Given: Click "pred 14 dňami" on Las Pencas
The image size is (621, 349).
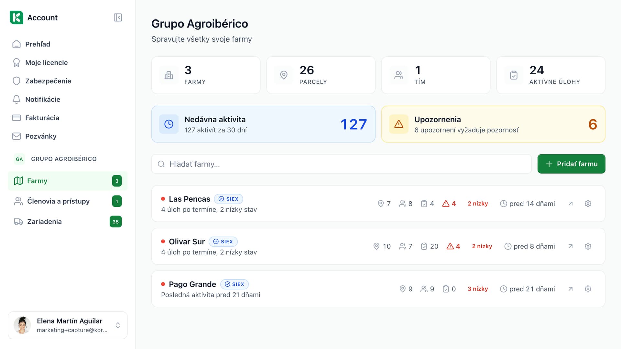Looking at the screenshot, I should pos(527,204).
